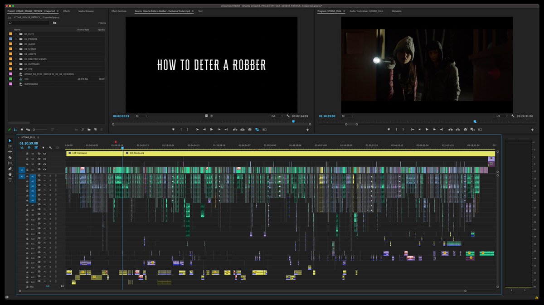Screen dimensions: 544x305
Task: Expand the 02_AUDIO bin
Action: point(16,44)
